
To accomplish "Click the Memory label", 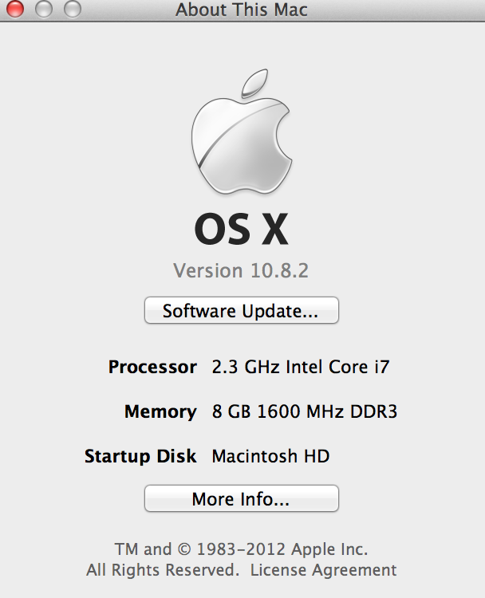I will (x=160, y=412).
